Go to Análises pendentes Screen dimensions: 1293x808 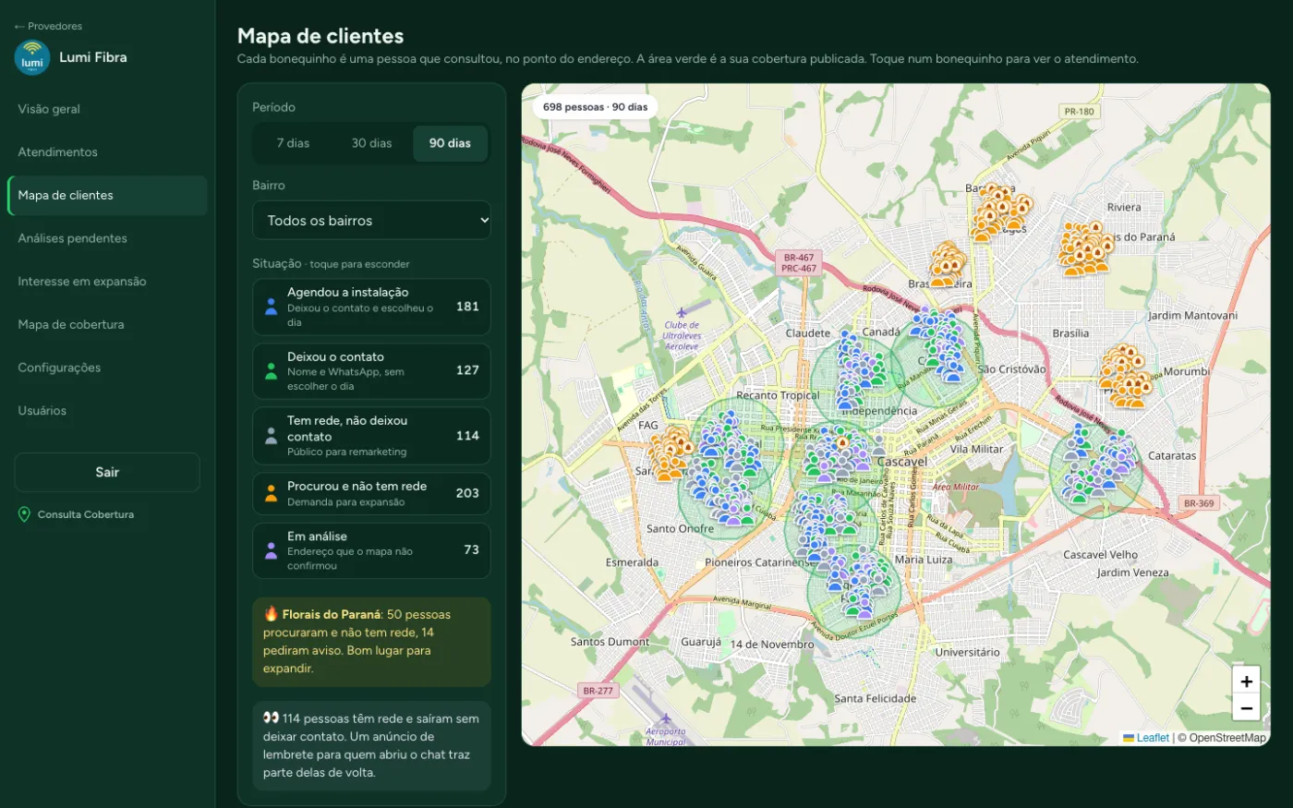tap(107, 238)
